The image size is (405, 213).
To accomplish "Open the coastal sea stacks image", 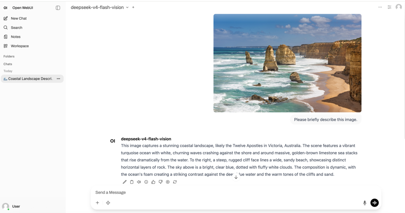I will [x=287, y=63].
